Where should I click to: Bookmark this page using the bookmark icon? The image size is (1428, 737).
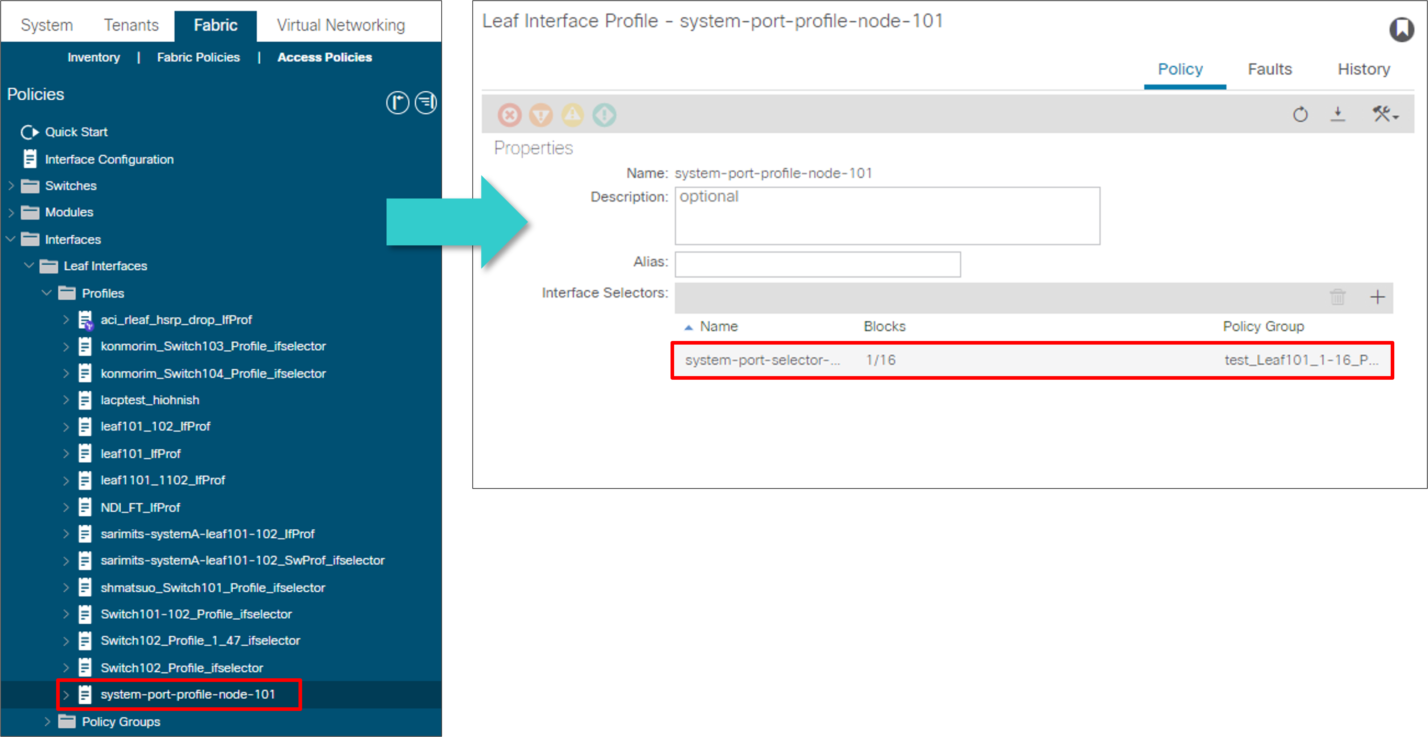pyautogui.click(x=1403, y=30)
